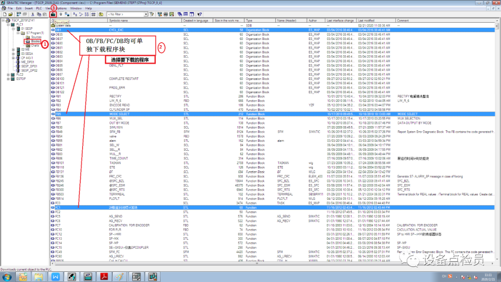Click the Tile Vertically toolbar icon
Image resolution: width=501 pixels, height=282 pixels.
pyautogui.click(x=192, y=14)
